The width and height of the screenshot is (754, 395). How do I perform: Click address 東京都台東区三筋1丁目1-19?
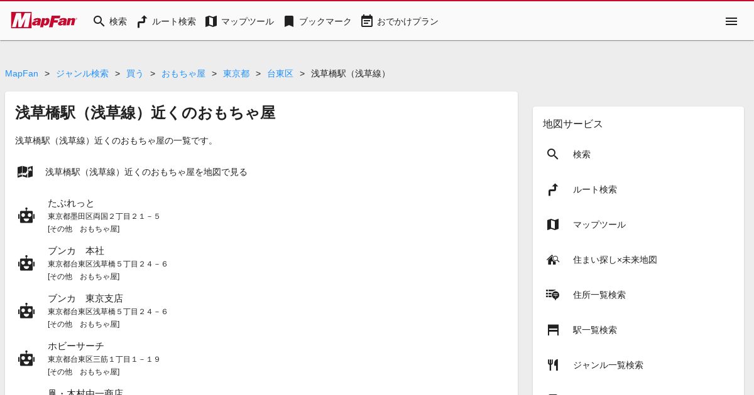pos(104,359)
